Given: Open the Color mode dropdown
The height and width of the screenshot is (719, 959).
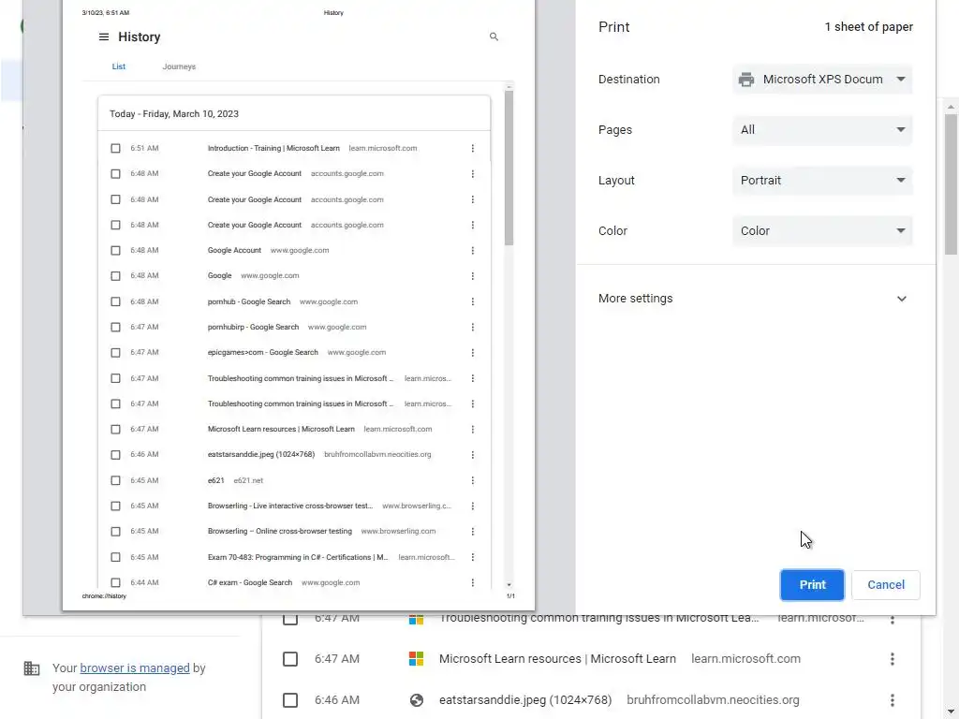Looking at the screenshot, I should 822,231.
